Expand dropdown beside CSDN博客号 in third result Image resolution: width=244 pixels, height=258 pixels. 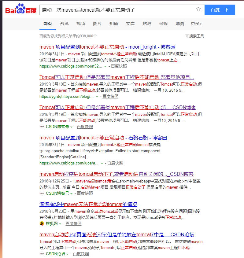[x=72, y=127]
